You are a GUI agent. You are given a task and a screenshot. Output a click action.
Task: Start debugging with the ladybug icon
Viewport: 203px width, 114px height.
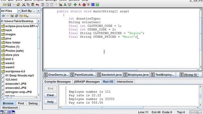[x=84, y=5]
